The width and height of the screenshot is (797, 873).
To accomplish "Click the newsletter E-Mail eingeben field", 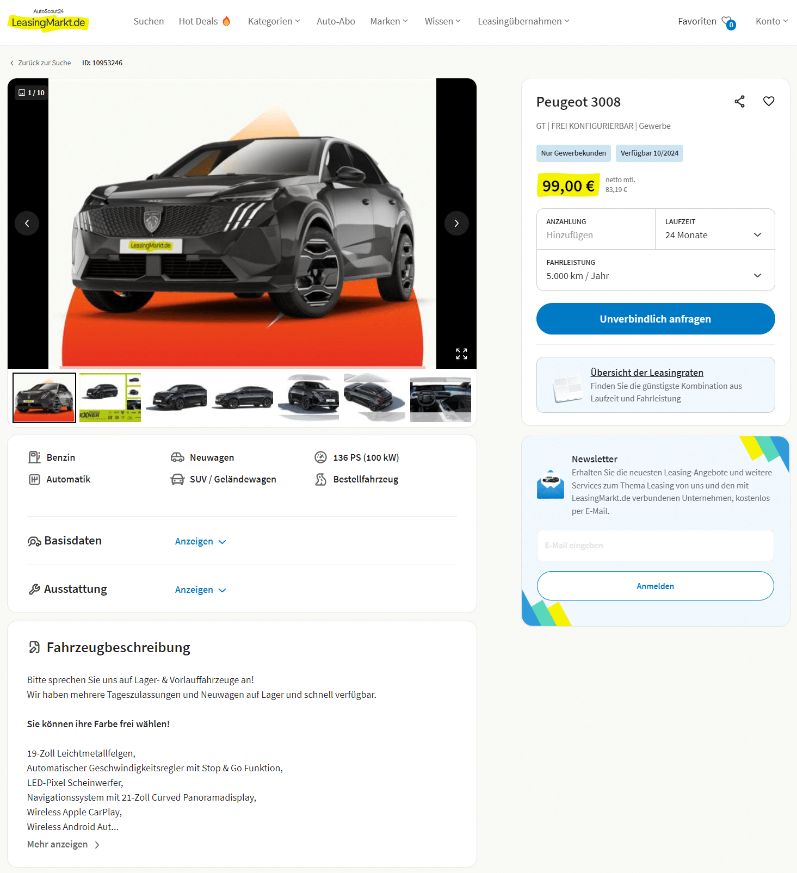I will tap(656, 546).
